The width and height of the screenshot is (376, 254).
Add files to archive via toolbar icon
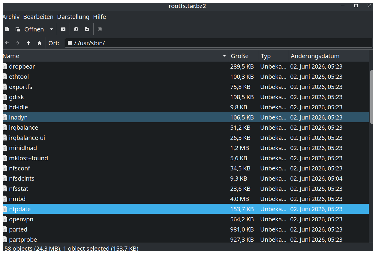pyautogui.click(x=76, y=29)
